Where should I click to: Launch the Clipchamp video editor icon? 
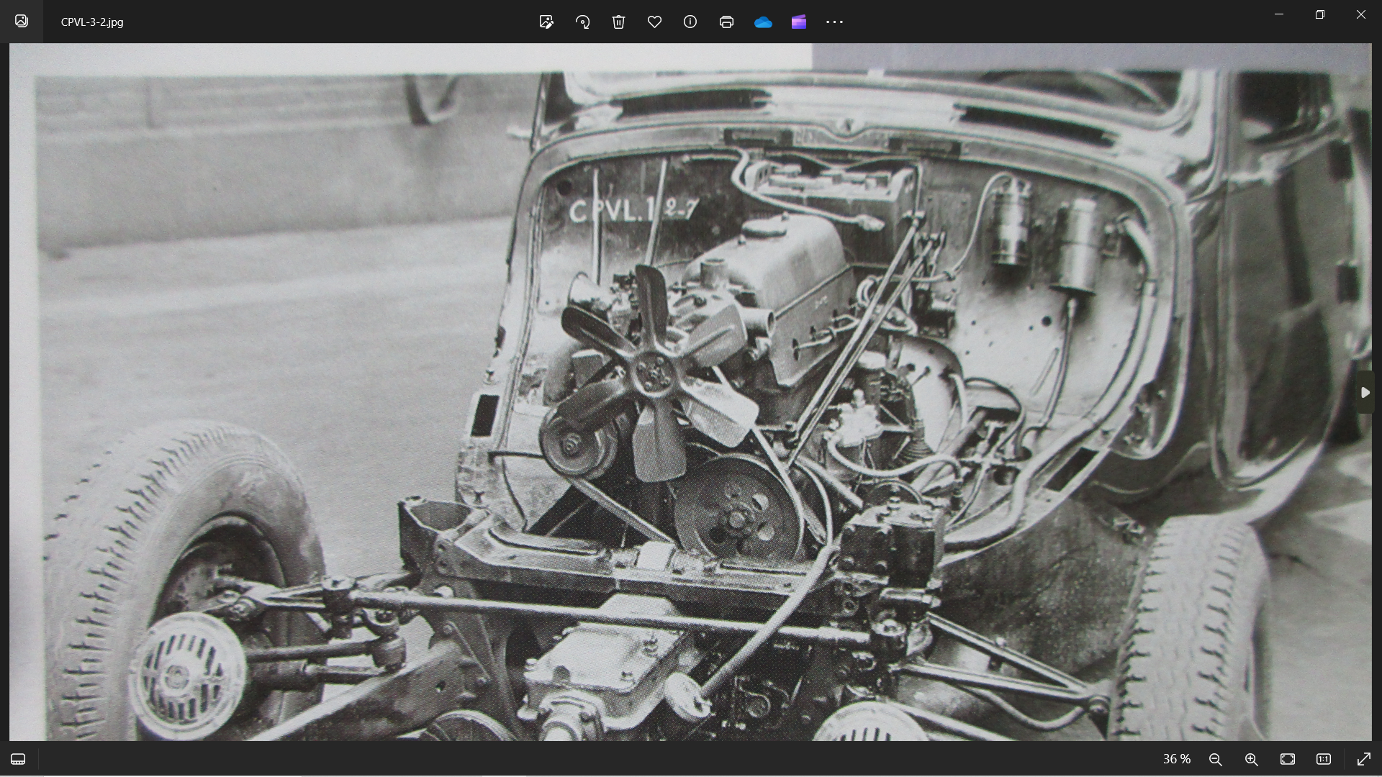[x=798, y=22]
